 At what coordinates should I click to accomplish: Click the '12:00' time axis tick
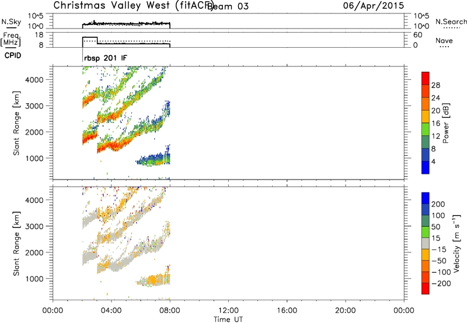pos(228,311)
